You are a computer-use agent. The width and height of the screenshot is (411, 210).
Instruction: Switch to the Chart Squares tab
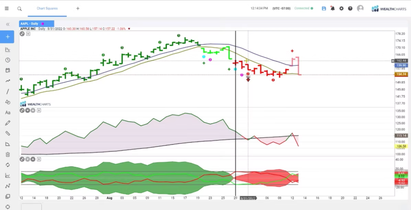(47, 8)
